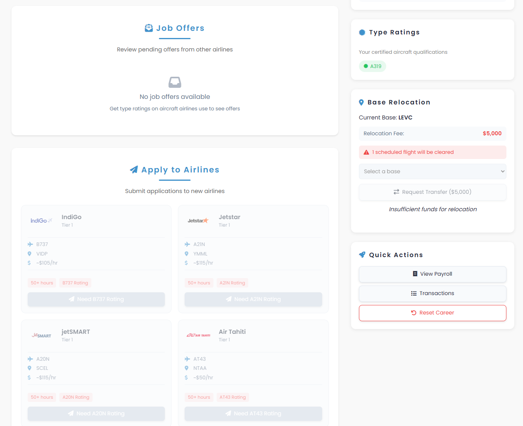523x426 pixels.
Task: Click the location pin beside NTAA
Action: (x=187, y=368)
